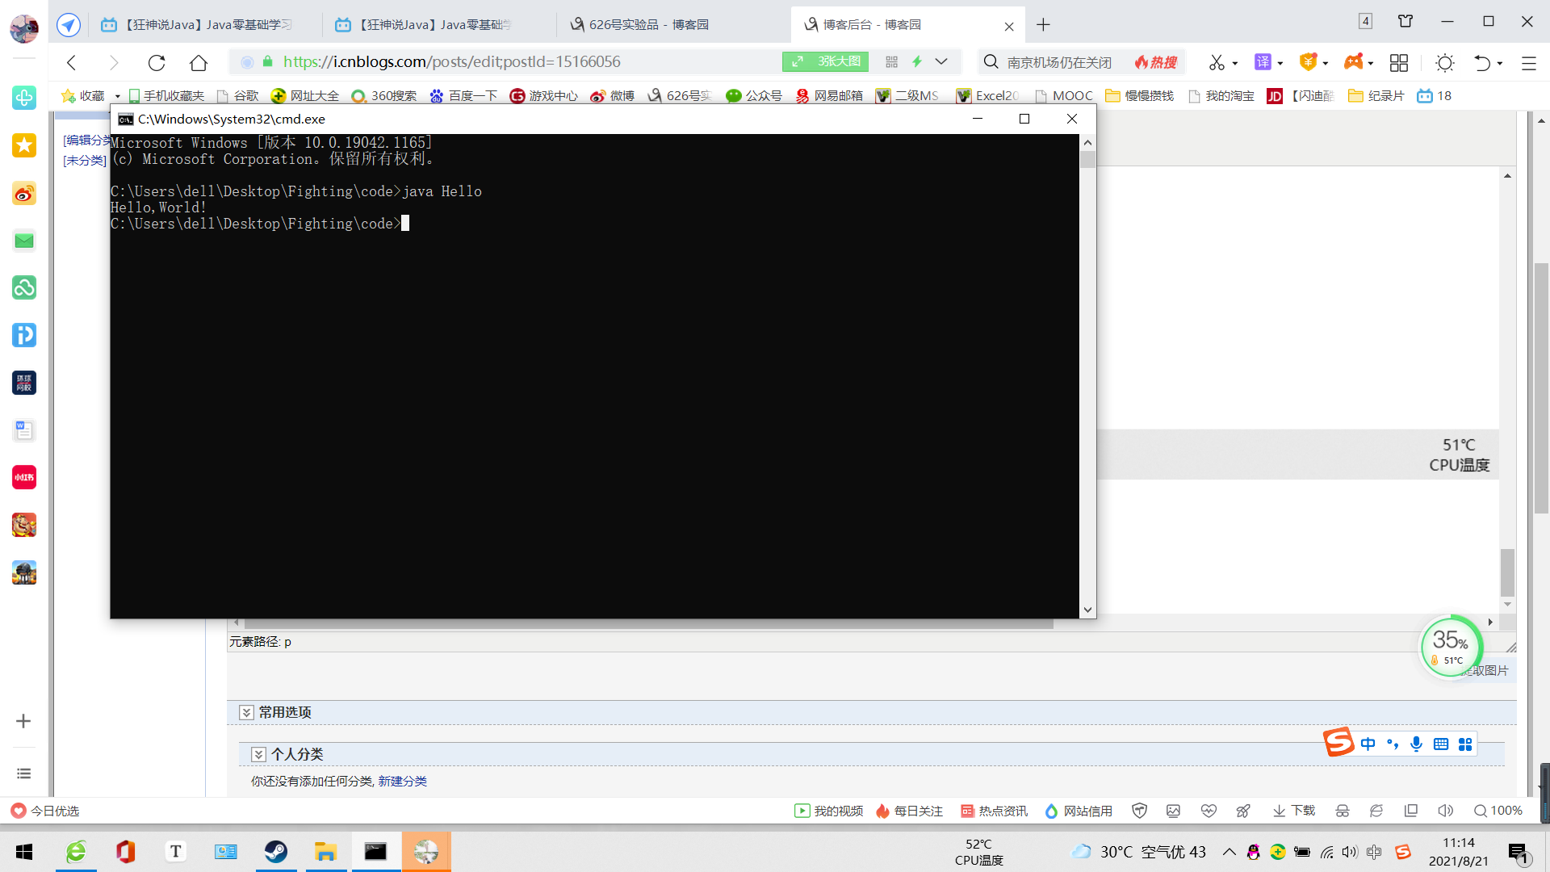1550x872 pixels.
Task: Click Sogou microphone voice input icon
Action: pyautogui.click(x=1416, y=744)
